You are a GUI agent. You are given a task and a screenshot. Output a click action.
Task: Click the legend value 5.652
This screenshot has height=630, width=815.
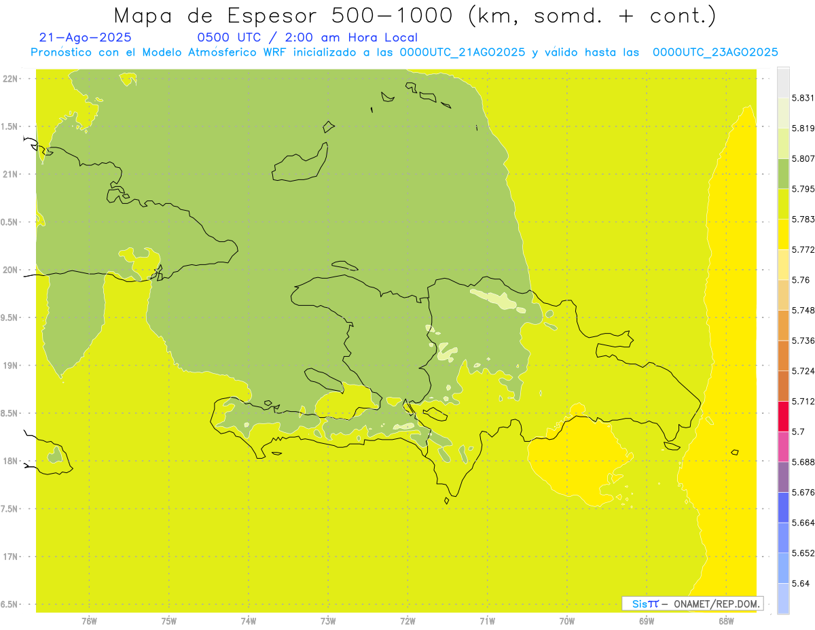point(803,553)
